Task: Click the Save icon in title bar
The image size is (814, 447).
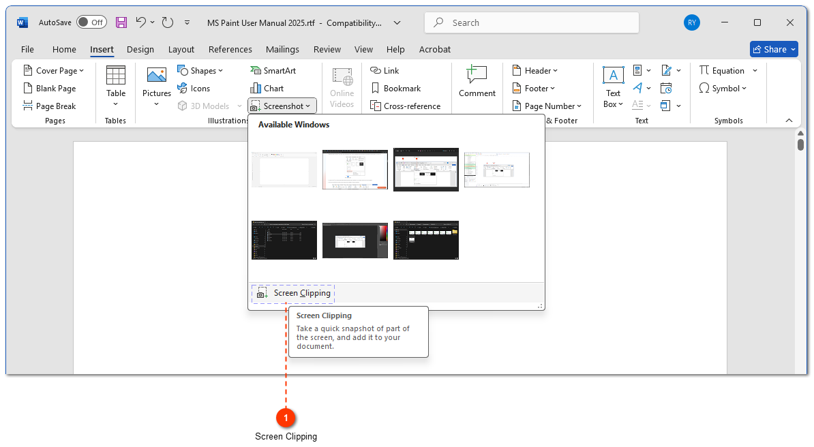Action: (x=121, y=22)
